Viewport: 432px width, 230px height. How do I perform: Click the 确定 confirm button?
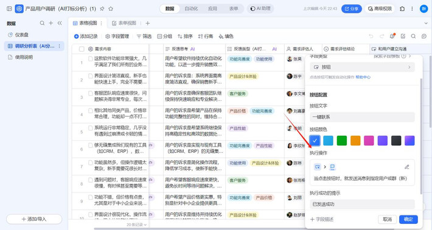pyautogui.click(x=408, y=219)
